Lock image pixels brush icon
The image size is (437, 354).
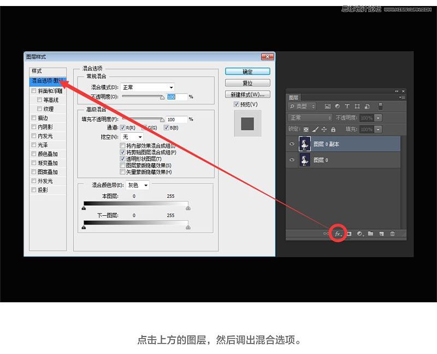[315, 129]
